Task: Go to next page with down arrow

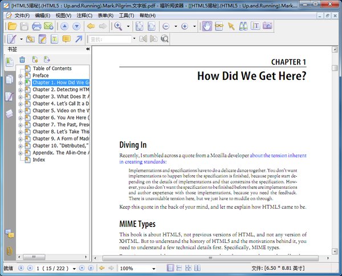Action: (x=76, y=26)
